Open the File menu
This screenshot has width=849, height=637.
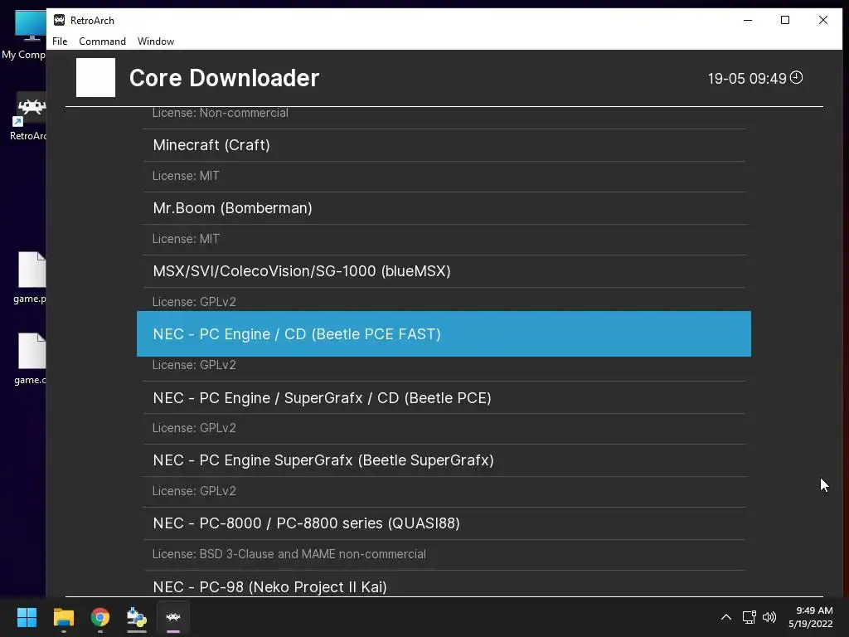[x=60, y=41]
